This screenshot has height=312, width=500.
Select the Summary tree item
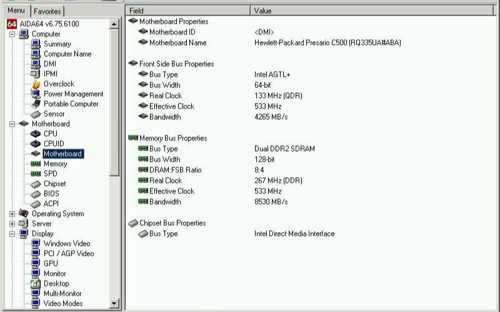[57, 44]
